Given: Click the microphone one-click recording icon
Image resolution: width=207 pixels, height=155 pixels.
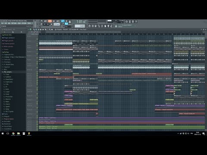Looking at the screenshot, I should tap(133, 22).
